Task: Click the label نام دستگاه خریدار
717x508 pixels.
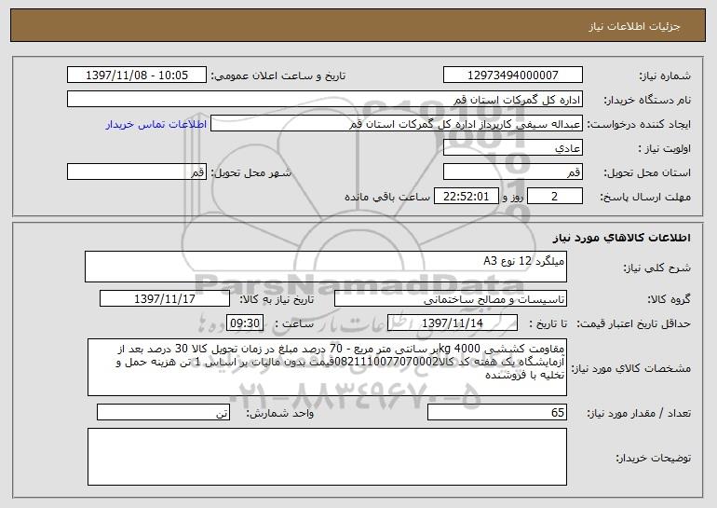Action: click(647, 101)
